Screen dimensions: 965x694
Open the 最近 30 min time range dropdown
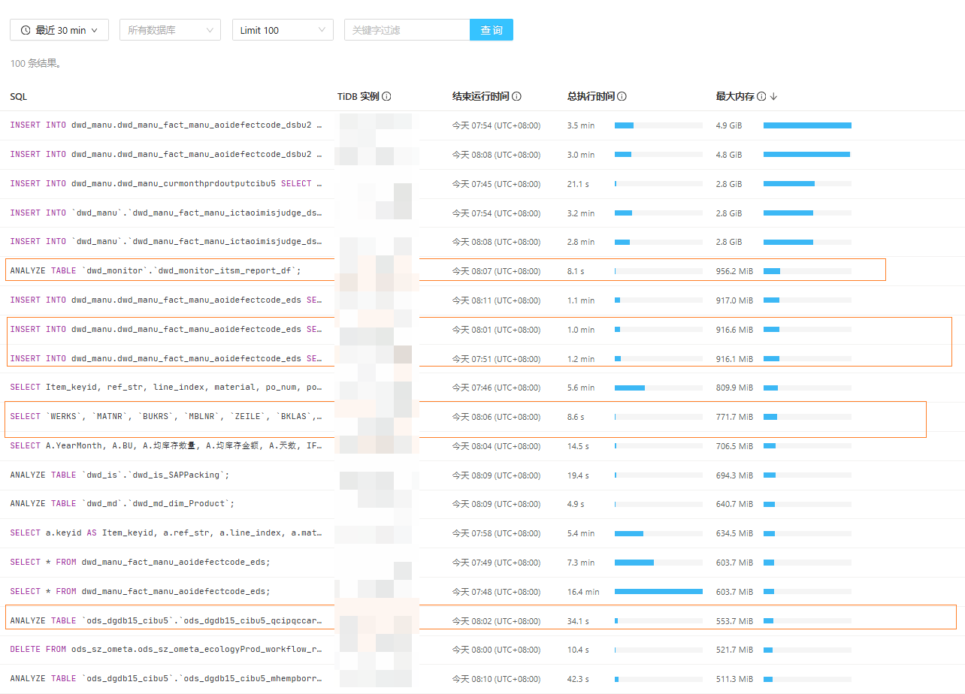tap(59, 30)
